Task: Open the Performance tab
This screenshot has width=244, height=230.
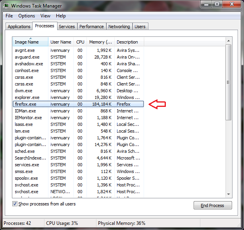Action: (x=92, y=27)
